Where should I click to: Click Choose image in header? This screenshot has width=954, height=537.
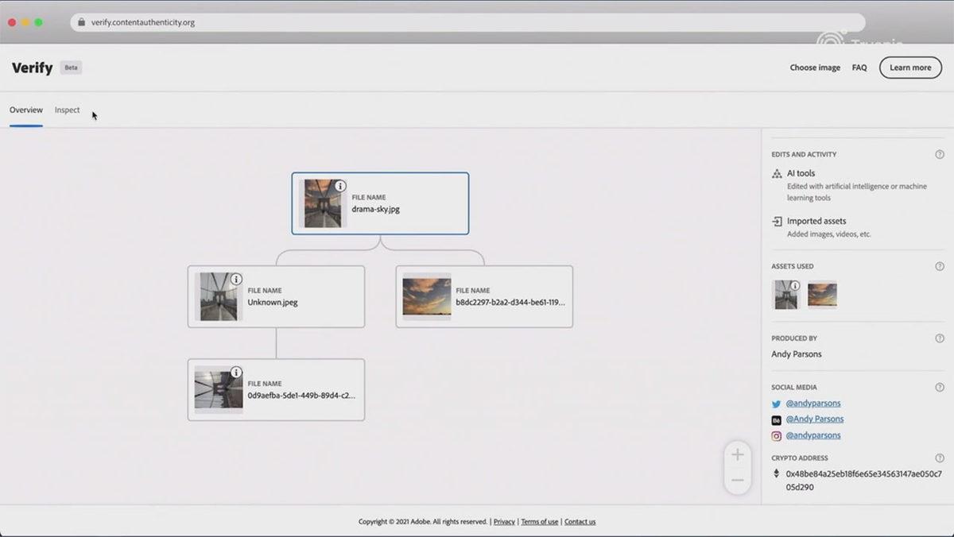(815, 68)
